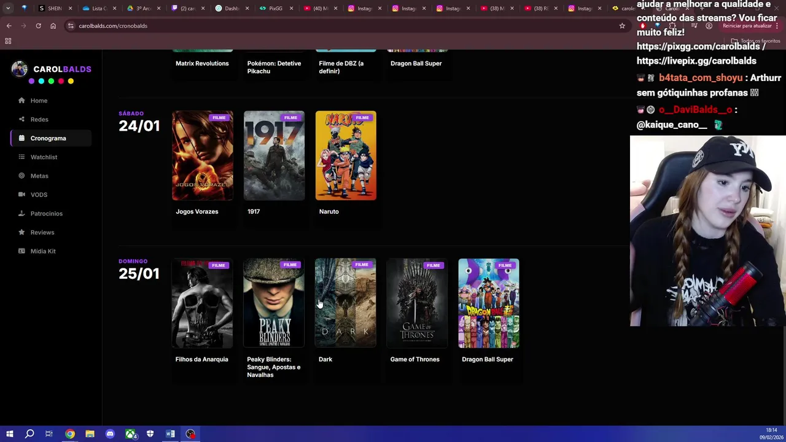Open VODS in the sidebar
Viewport: 786px width, 442px height.
[x=50, y=195]
